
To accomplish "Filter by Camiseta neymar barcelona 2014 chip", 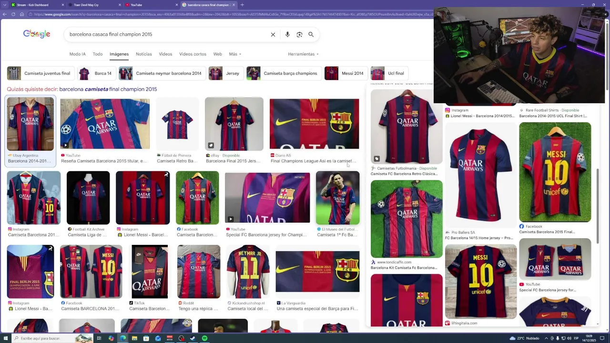I will (x=162, y=73).
